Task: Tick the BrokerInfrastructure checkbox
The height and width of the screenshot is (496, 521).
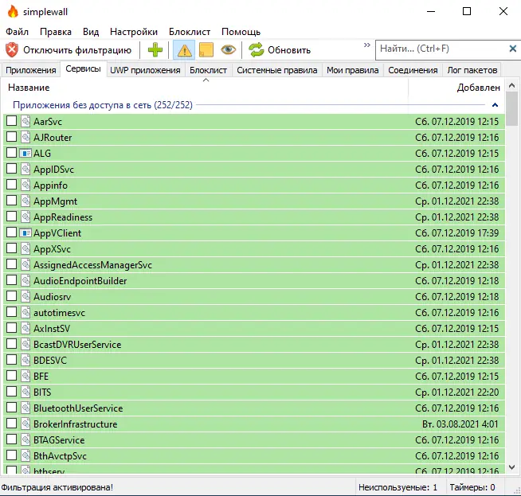Action: pyautogui.click(x=12, y=424)
